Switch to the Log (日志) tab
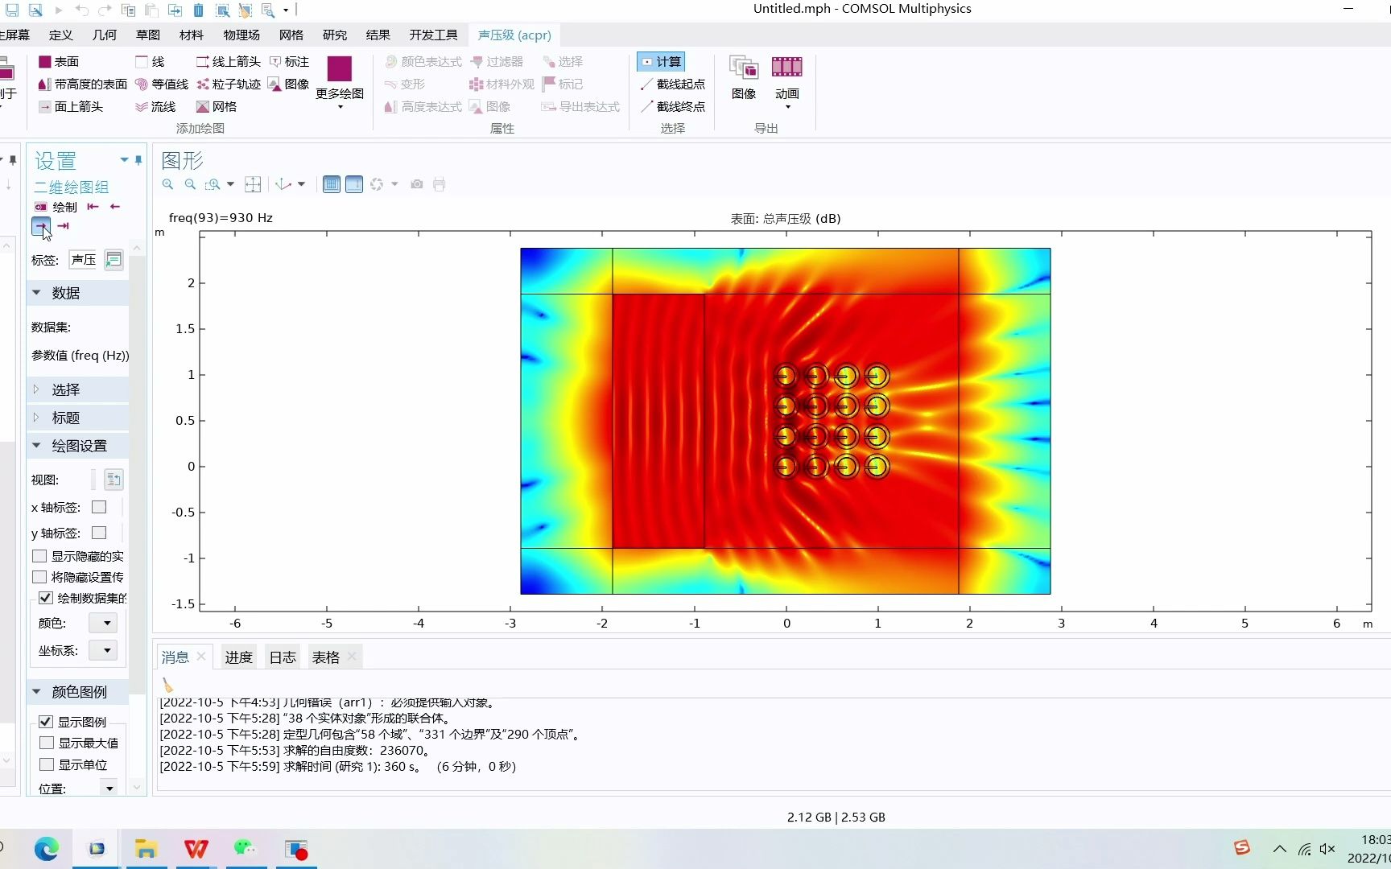 click(283, 657)
